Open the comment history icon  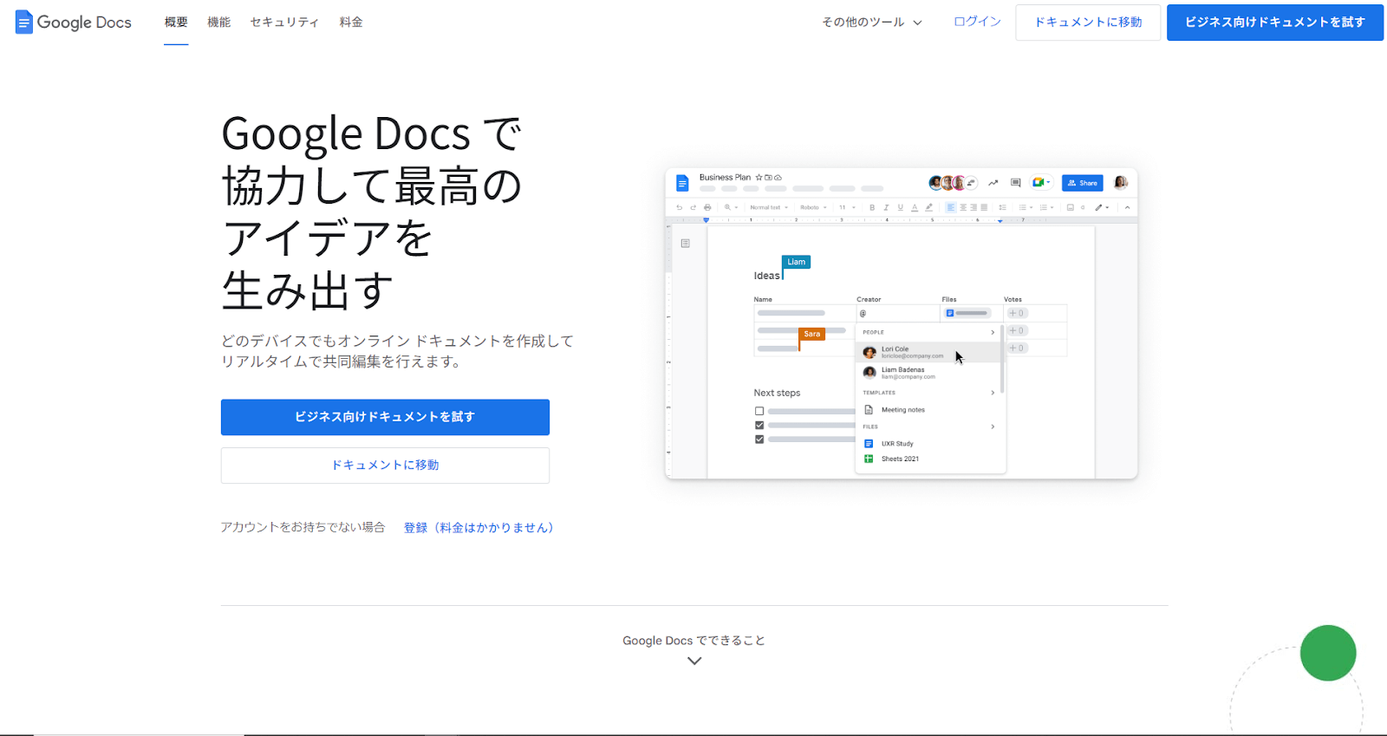[1015, 183]
